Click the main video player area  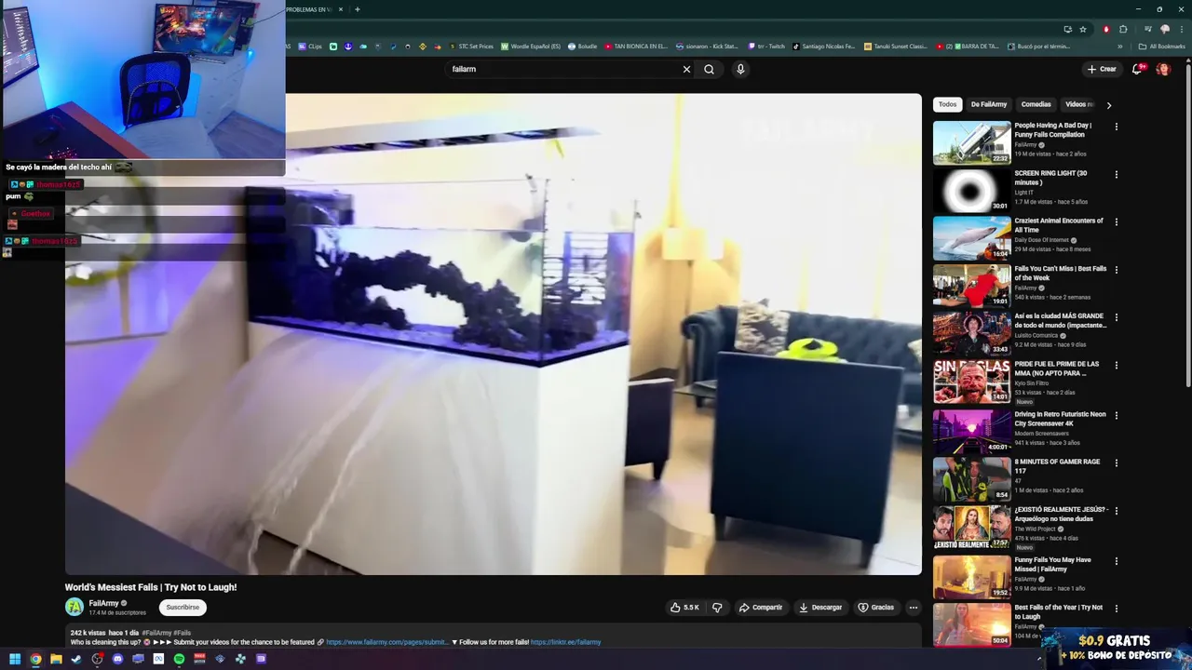[494, 334]
